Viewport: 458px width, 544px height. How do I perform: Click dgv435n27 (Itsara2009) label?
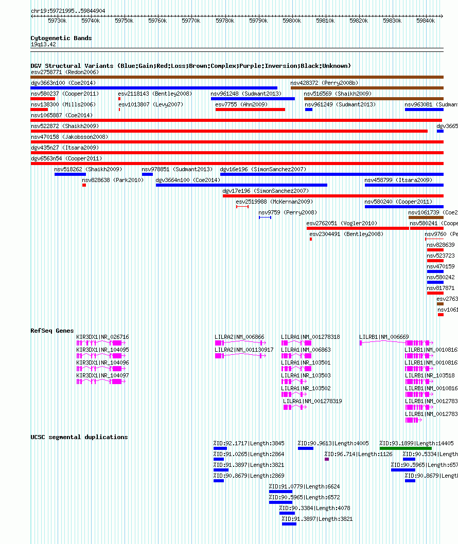(65, 148)
